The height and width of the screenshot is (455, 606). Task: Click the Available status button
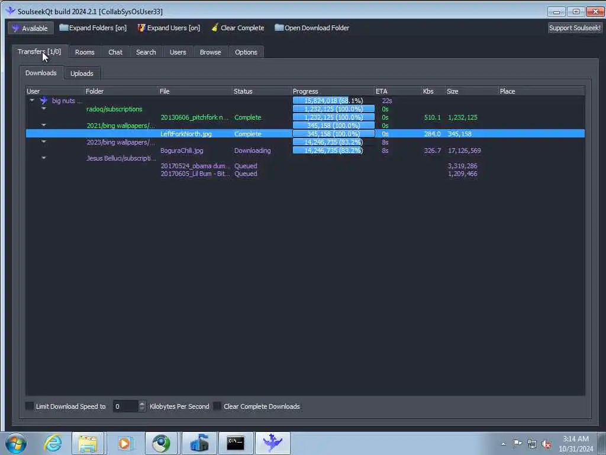coord(30,28)
